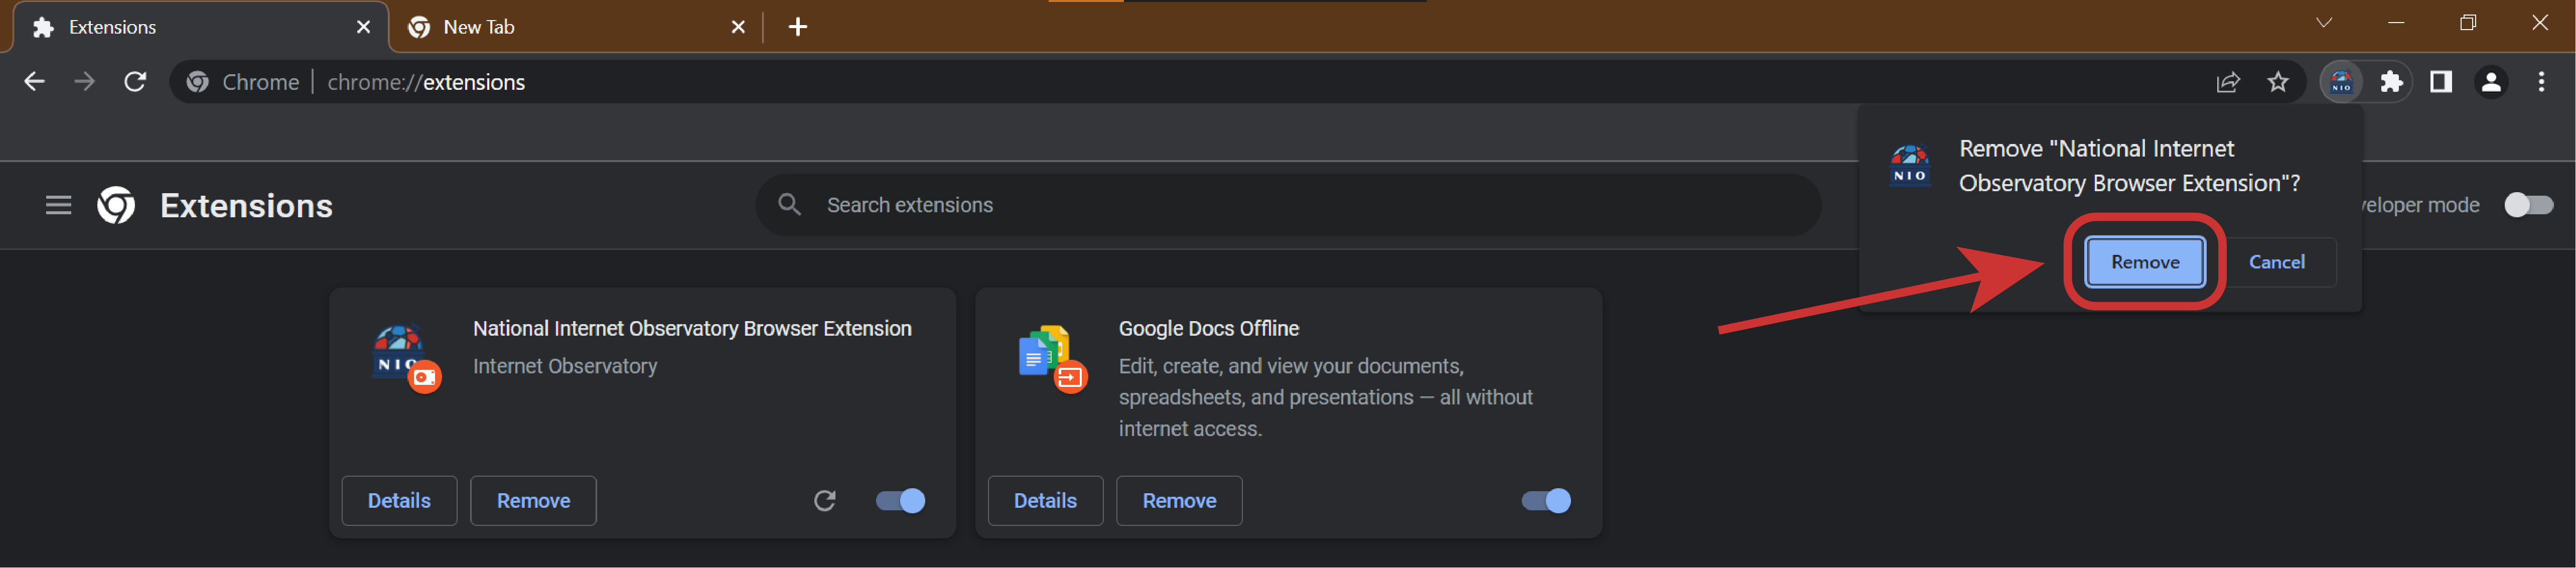
Task: Toggle the browser side panel icon
Action: pyautogui.click(x=2441, y=82)
